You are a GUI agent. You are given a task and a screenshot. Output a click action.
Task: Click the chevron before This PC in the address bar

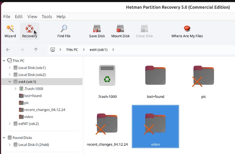click(60, 50)
